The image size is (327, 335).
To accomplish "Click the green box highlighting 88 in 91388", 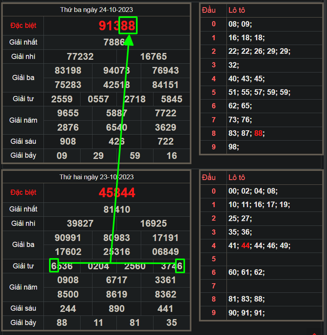I will [x=128, y=26].
